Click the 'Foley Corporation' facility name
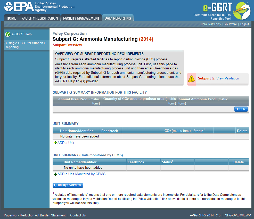 click(69, 34)
